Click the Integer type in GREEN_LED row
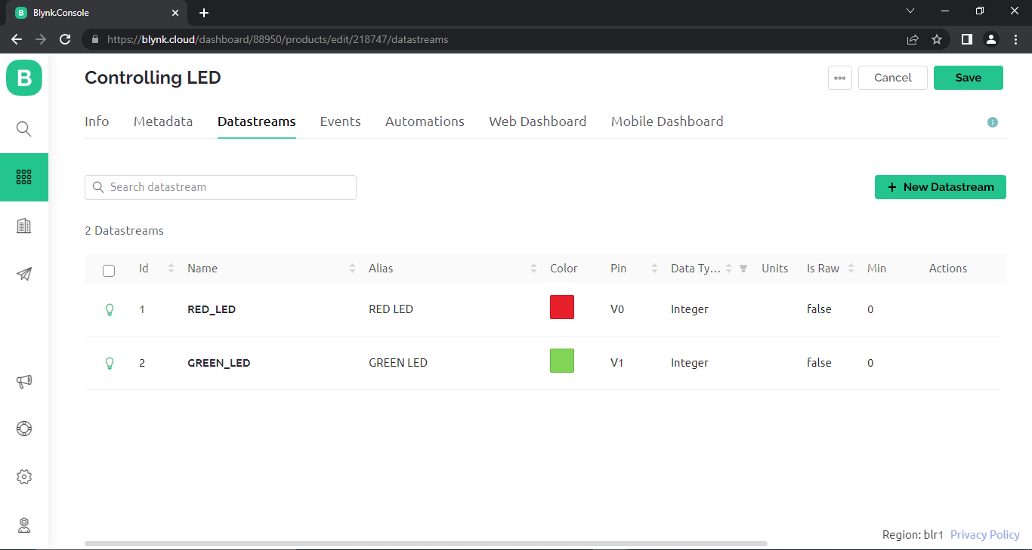 point(690,363)
